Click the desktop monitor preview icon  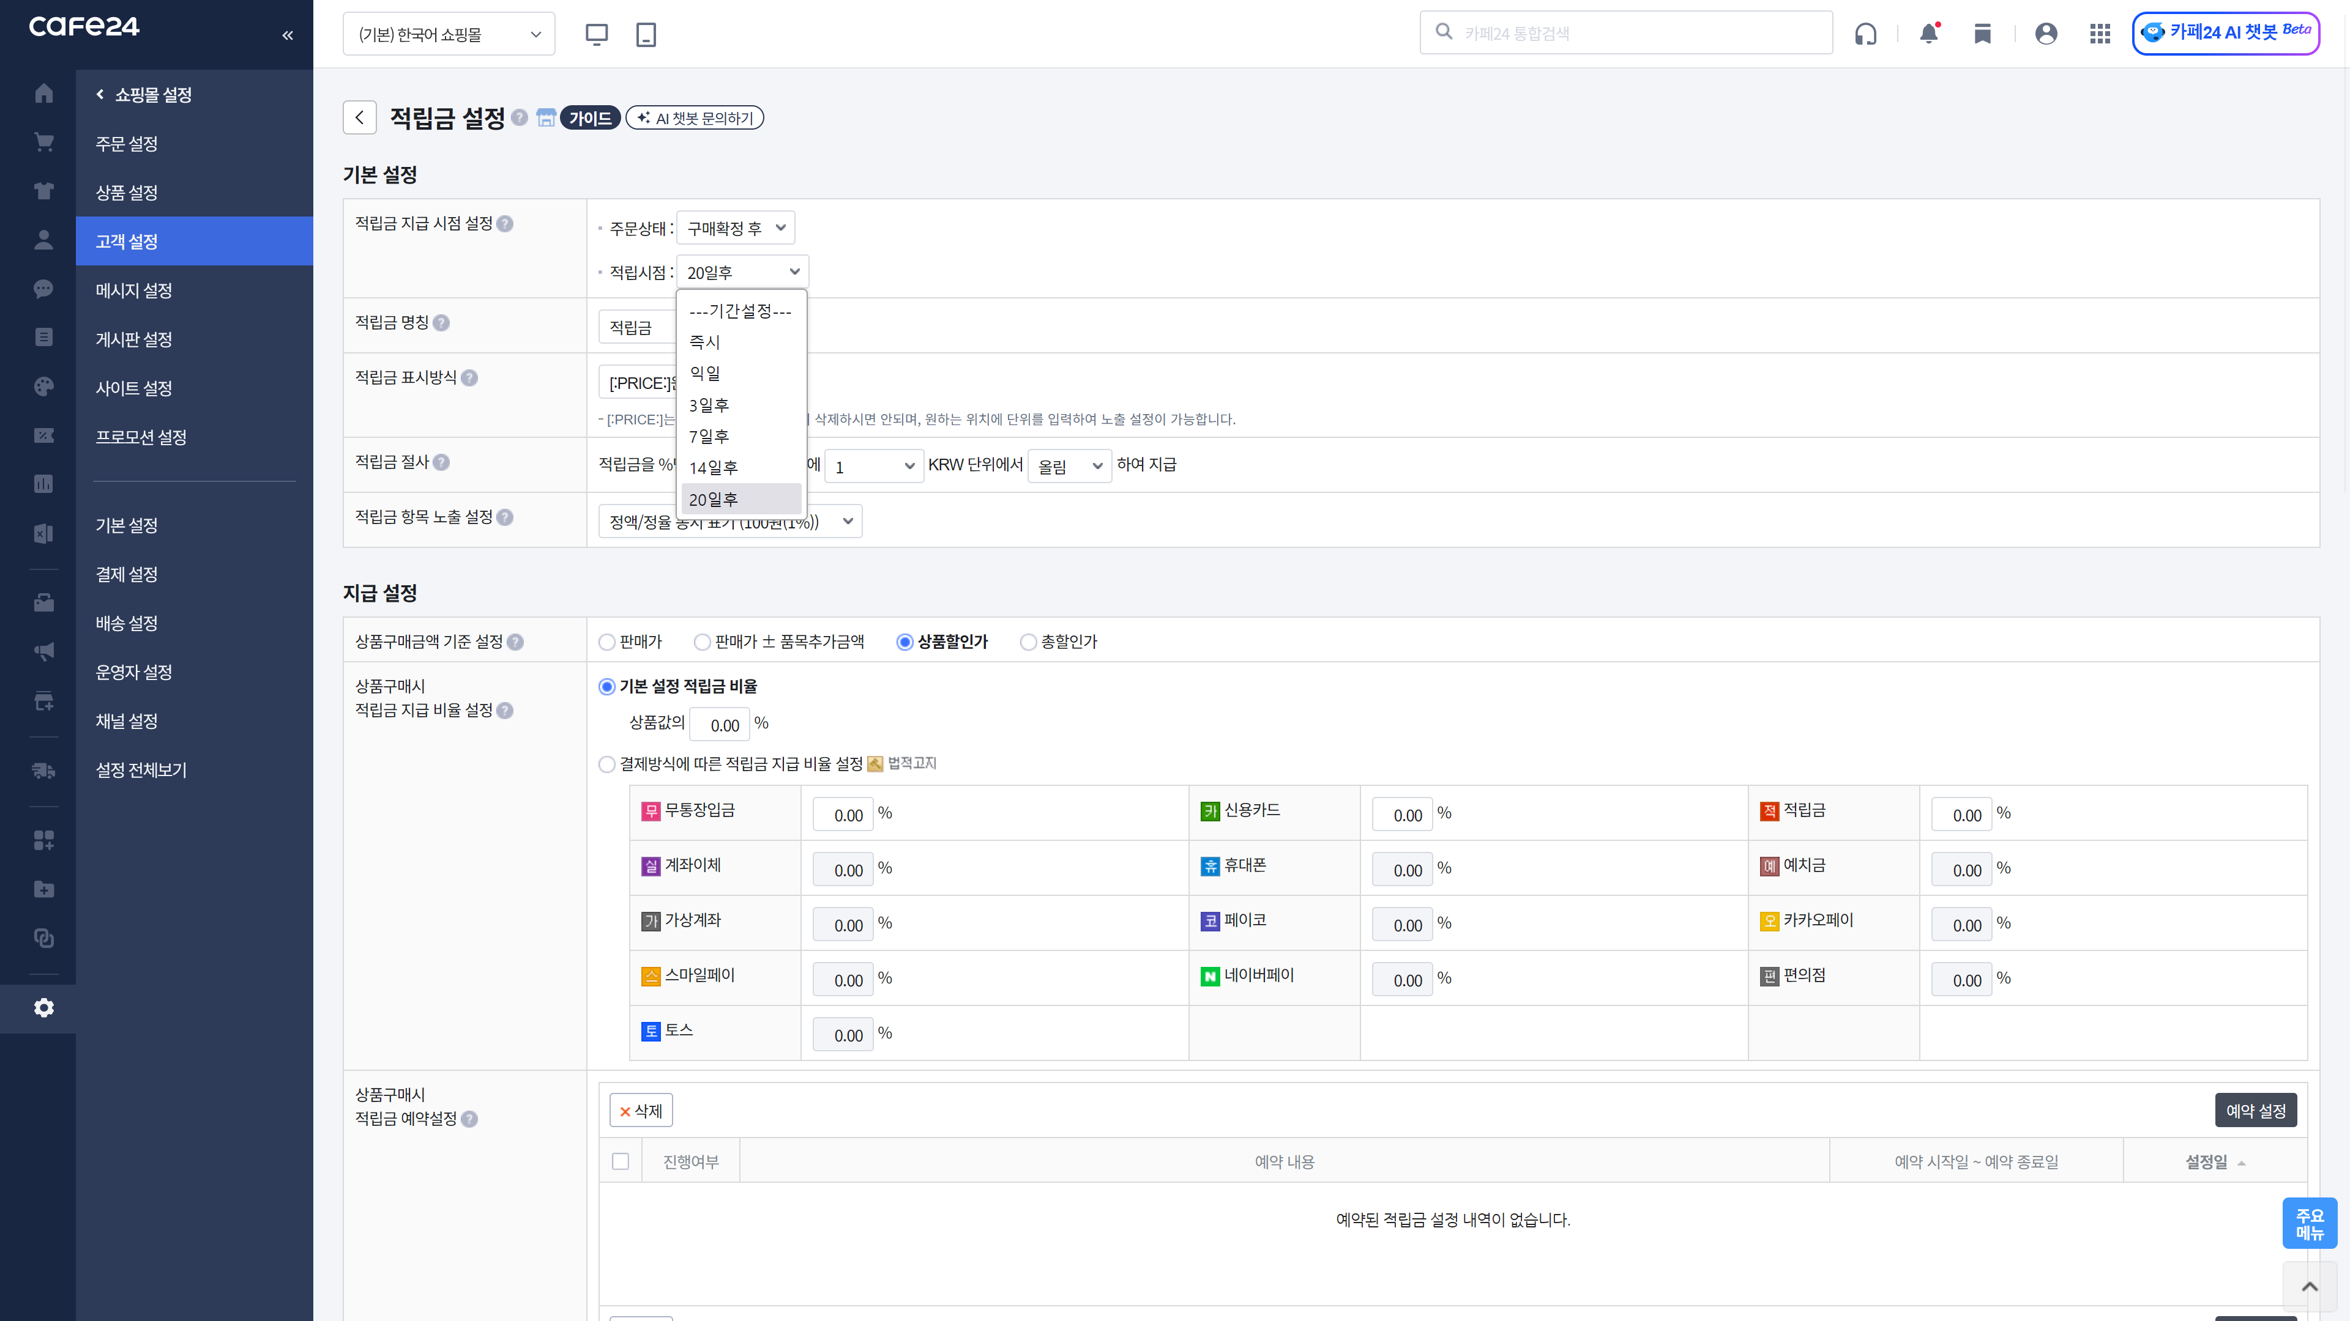pos(597,35)
